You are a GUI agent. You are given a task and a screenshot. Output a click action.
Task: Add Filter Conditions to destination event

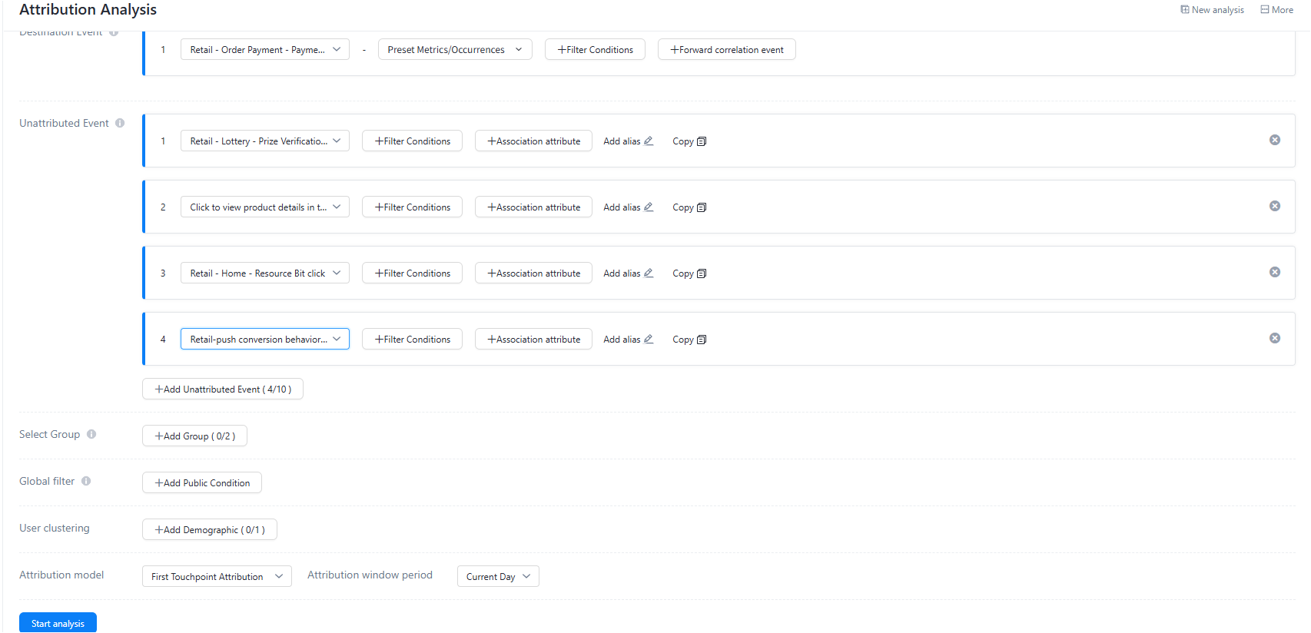pyautogui.click(x=595, y=49)
